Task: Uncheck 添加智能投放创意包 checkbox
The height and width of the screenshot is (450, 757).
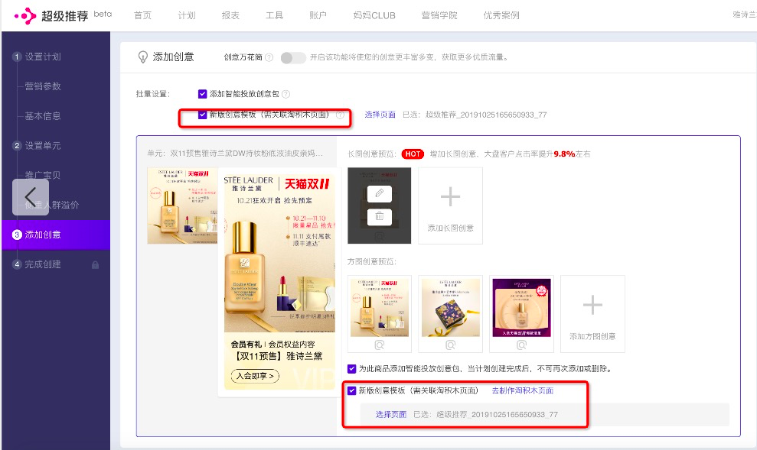Action: [x=203, y=94]
